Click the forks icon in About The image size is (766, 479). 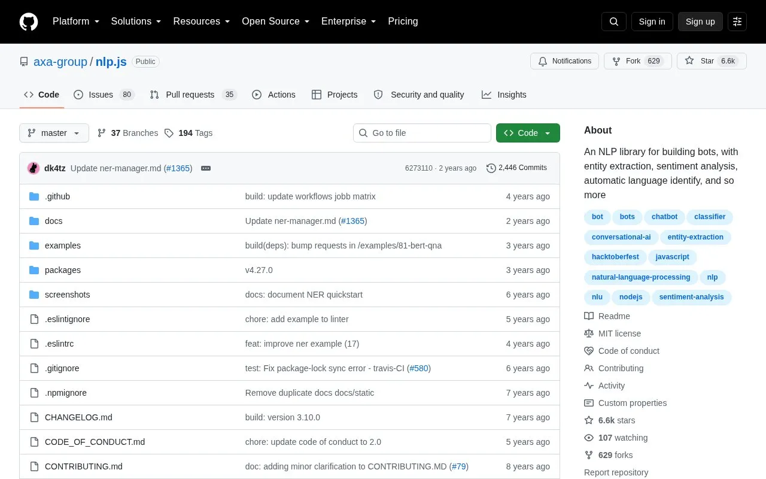point(589,455)
